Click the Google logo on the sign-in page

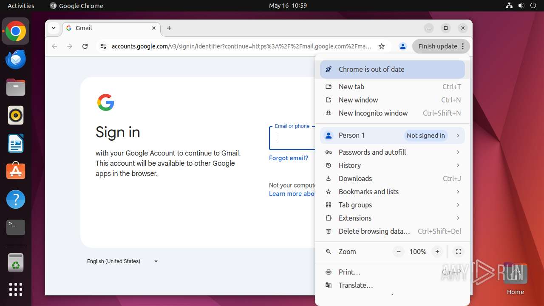coord(105,102)
